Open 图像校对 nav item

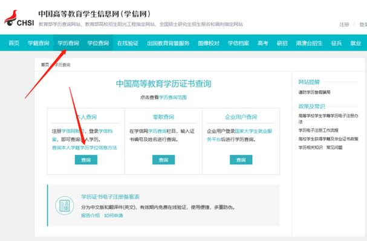209,43
